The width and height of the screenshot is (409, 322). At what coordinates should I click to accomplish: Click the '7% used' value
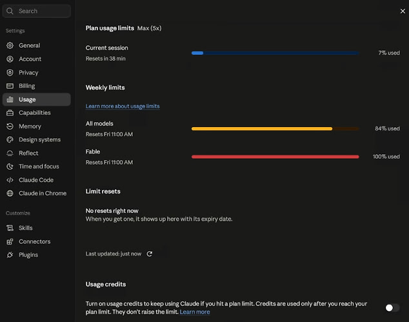pos(389,53)
